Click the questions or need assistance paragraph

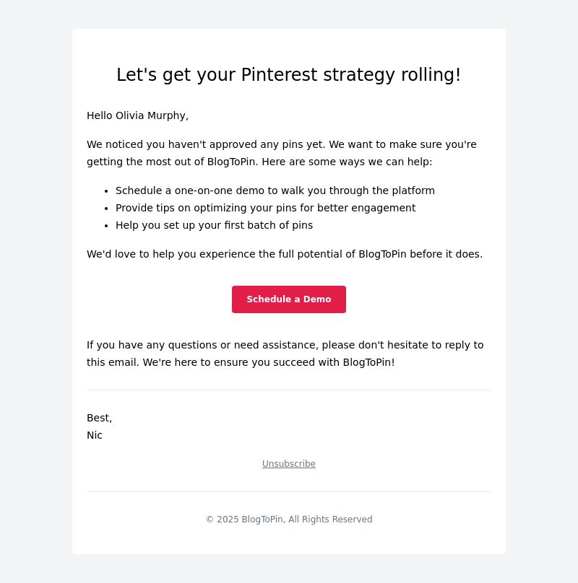pyautogui.click(x=285, y=354)
